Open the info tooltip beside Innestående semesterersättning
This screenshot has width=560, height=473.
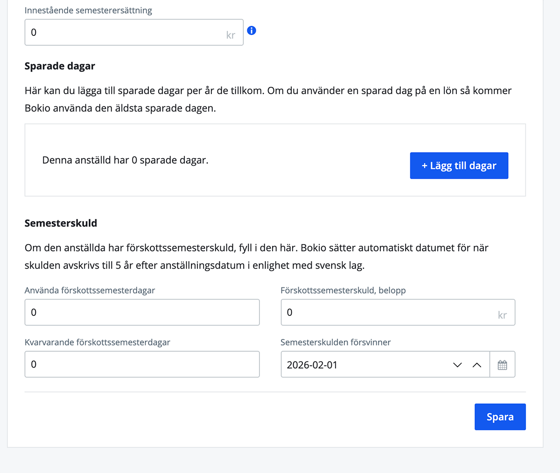coord(252,30)
